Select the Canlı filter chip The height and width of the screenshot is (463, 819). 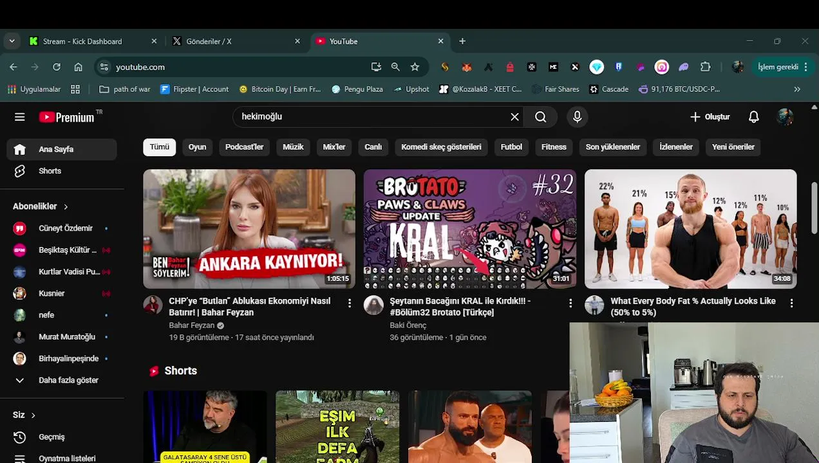point(373,147)
